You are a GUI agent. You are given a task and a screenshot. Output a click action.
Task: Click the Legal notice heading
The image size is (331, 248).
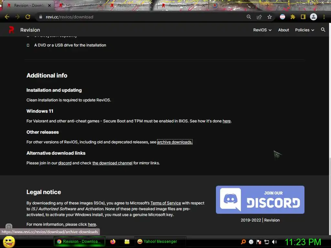click(x=44, y=192)
